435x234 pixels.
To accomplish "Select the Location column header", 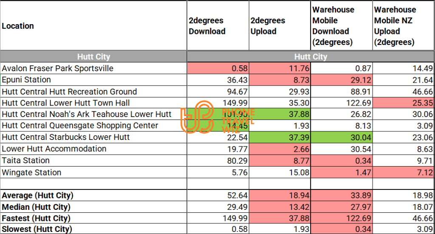I will (x=18, y=26).
